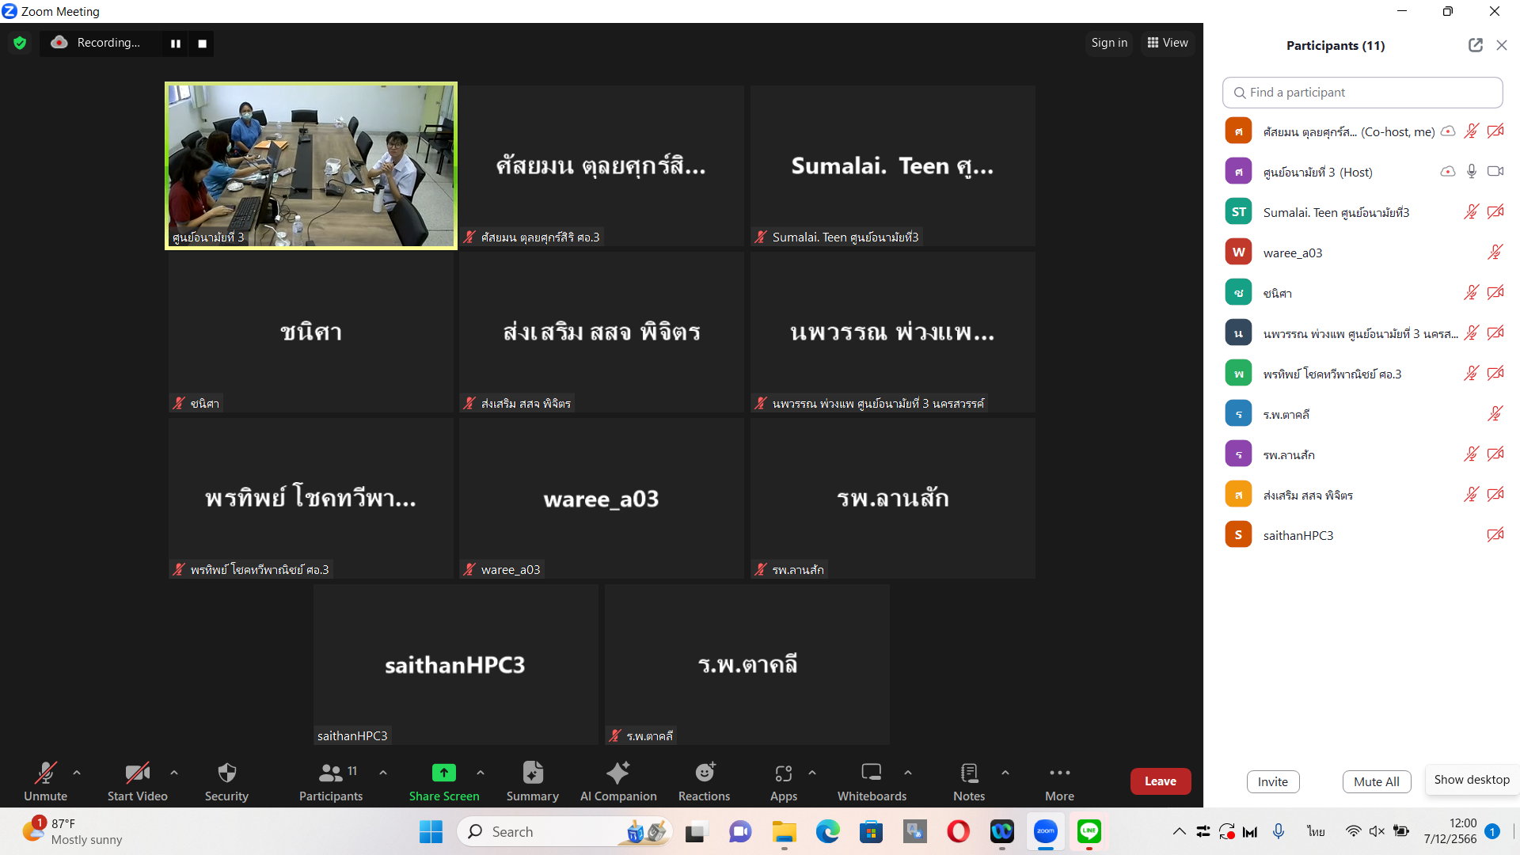The height and width of the screenshot is (855, 1520).
Task: Toggle Start Video camera button
Action: tap(137, 781)
